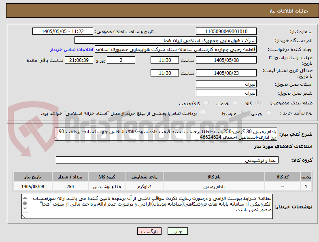Click the request creator field فاطمه رجبی
319x242 pixels.
[x=175, y=49]
